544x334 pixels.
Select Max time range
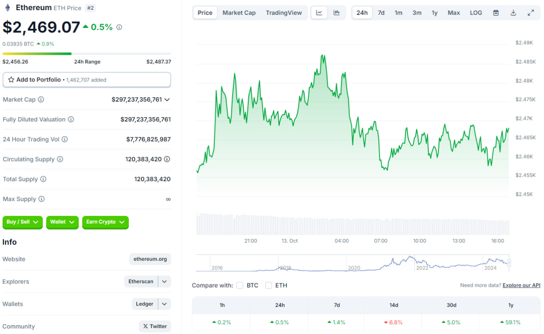(454, 13)
